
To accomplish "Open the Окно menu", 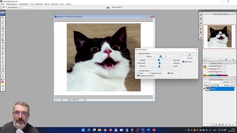I will [62, 4].
